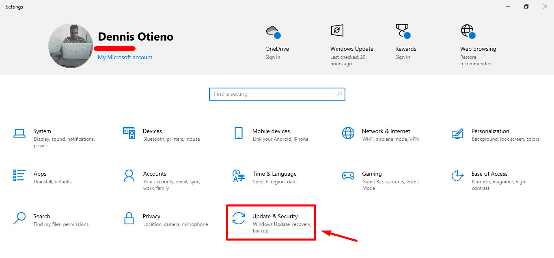Screen dimensions: 554x258
Task: Click the Gaming controller icon
Action: coord(348,176)
